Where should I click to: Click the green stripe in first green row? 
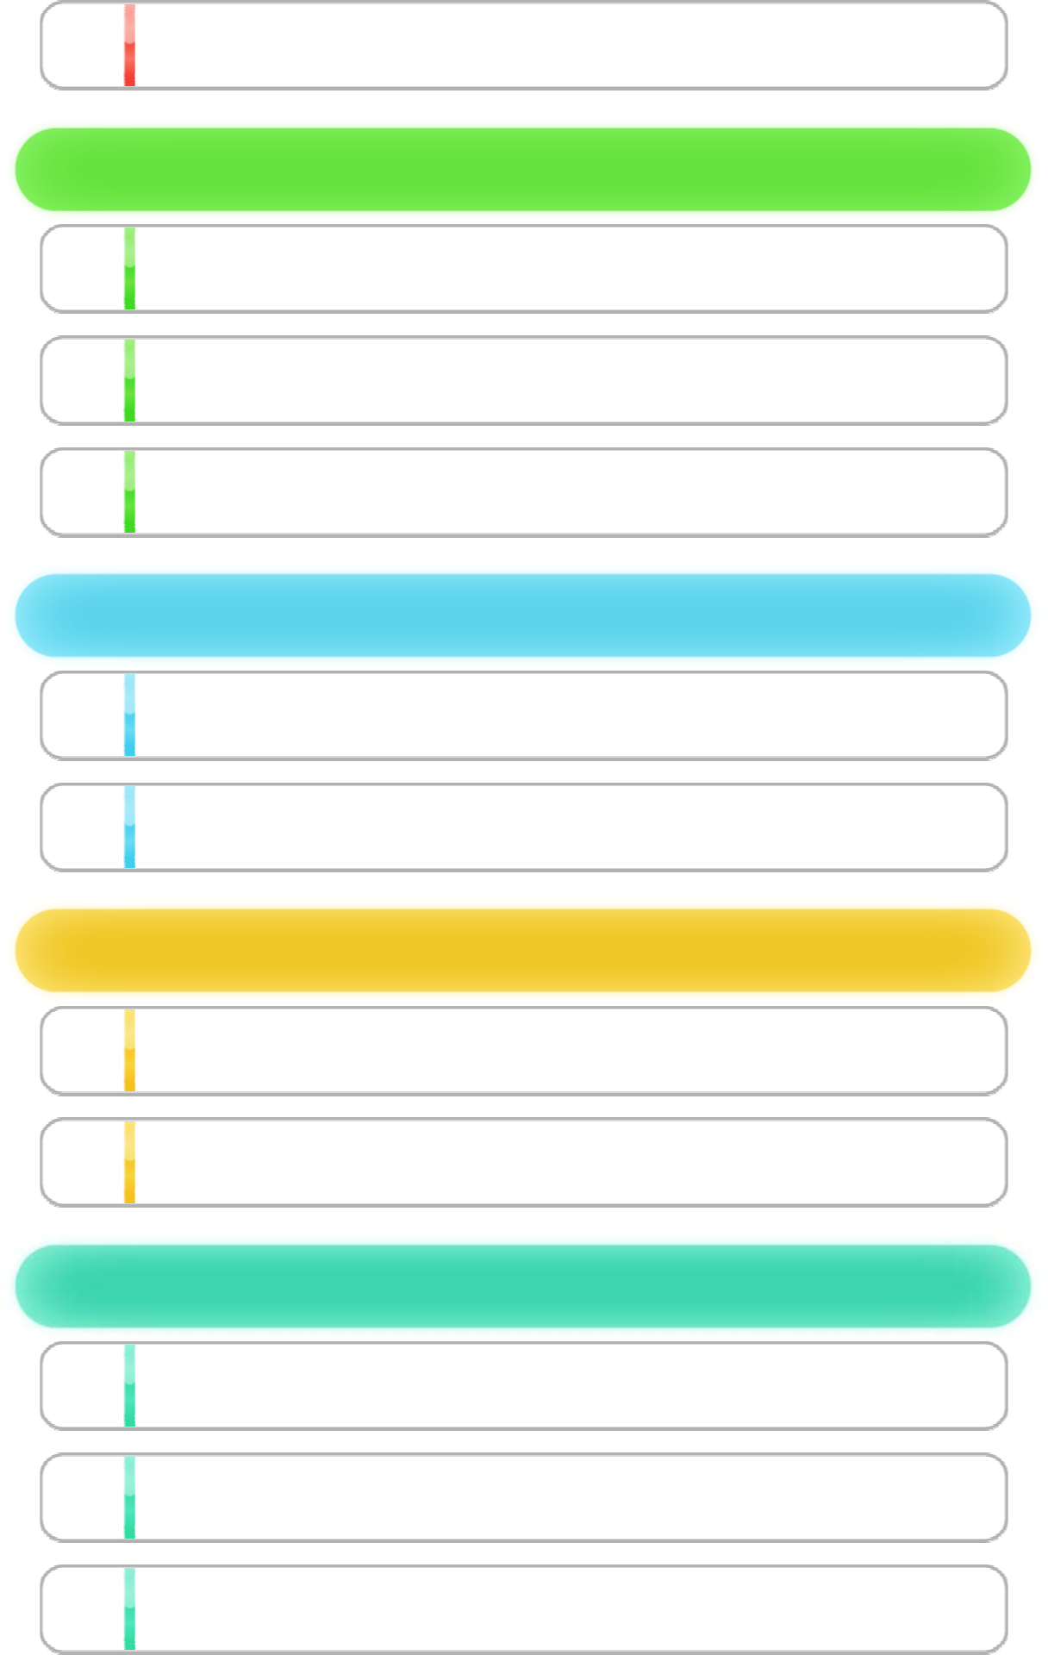coord(129,268)
